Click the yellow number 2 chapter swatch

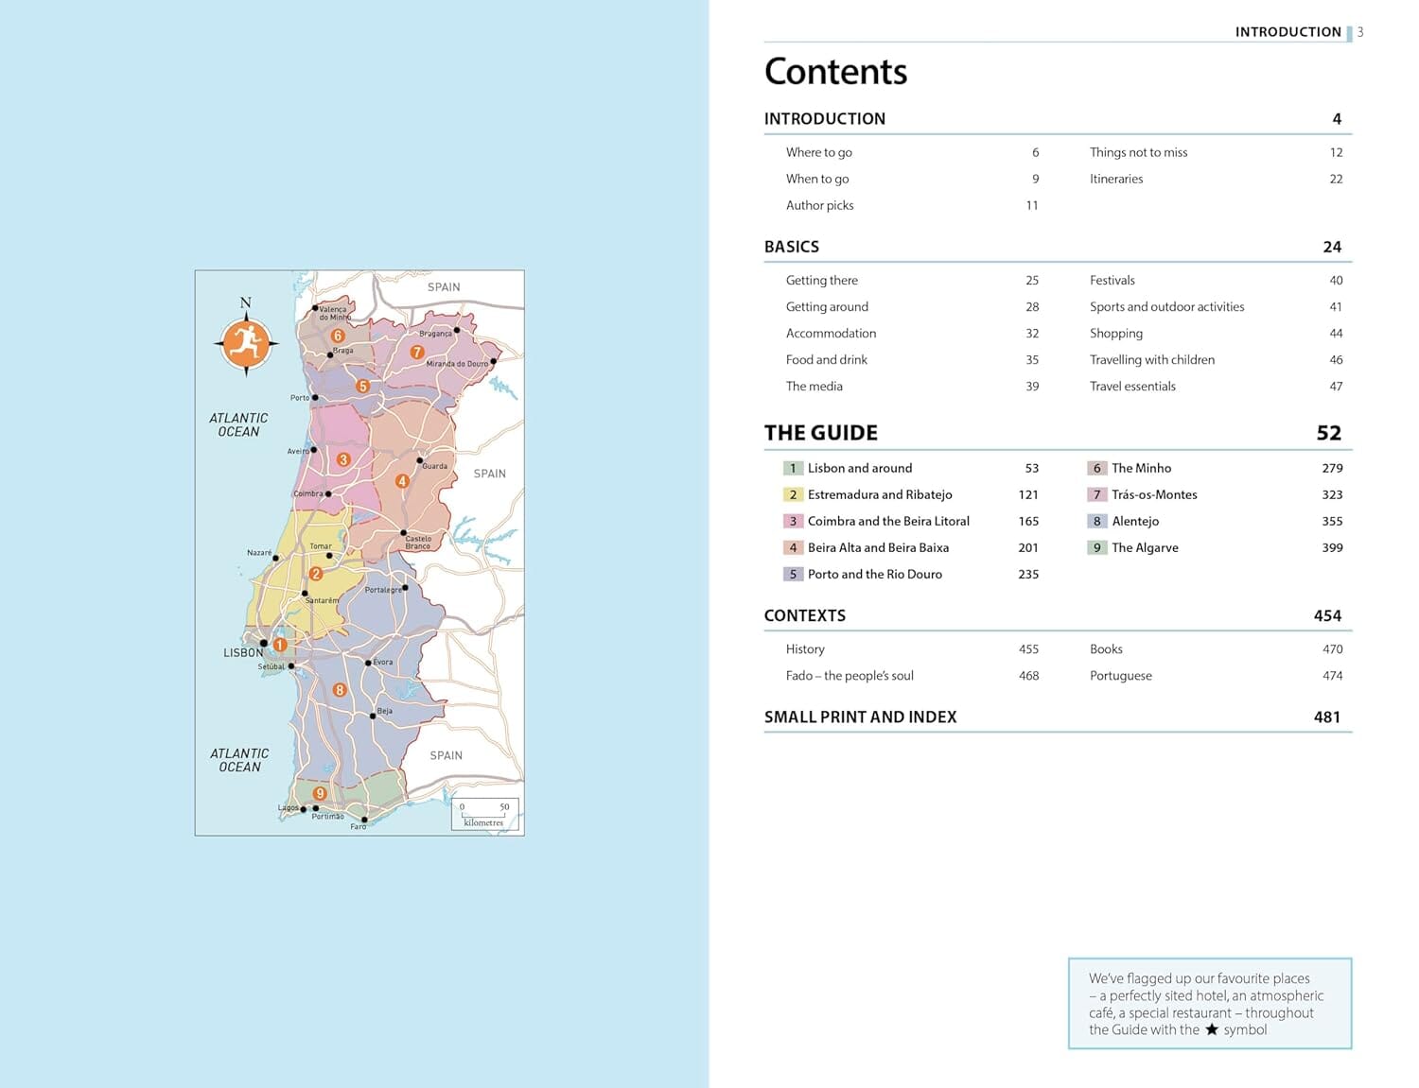coord(793,494)
